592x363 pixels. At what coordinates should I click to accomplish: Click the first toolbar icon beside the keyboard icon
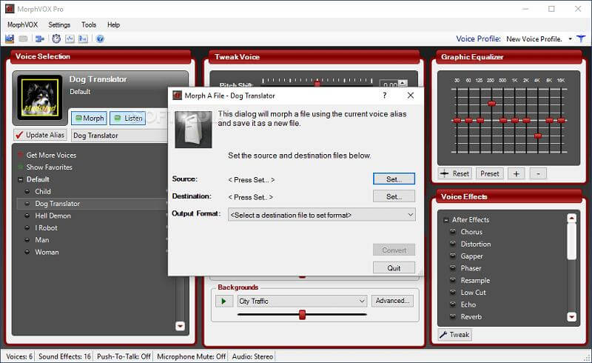(x=10, y=39)
